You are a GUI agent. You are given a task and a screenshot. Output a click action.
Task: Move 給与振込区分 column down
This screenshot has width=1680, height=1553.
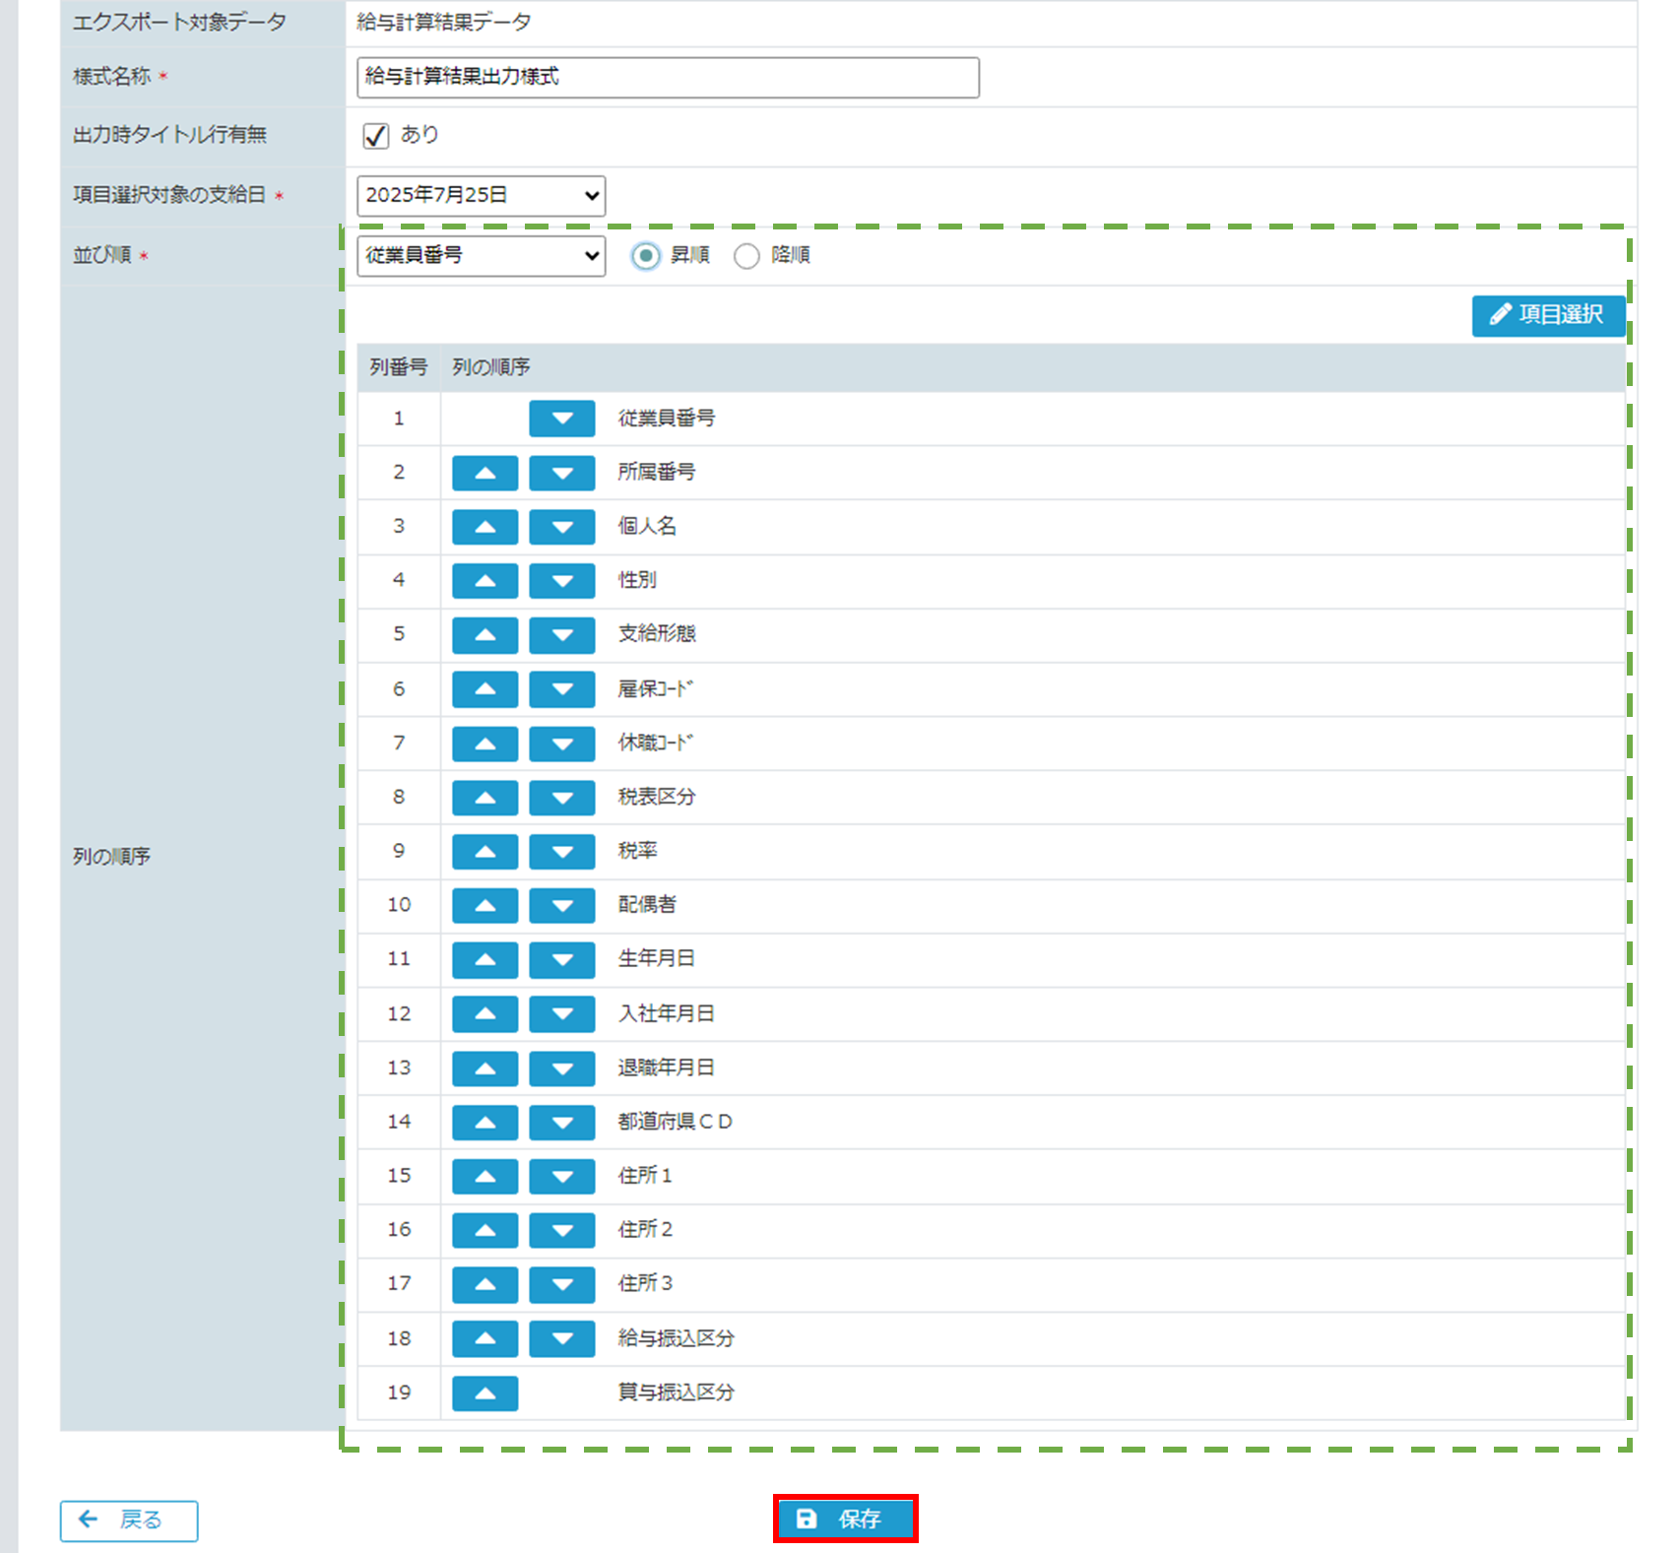561,1338
